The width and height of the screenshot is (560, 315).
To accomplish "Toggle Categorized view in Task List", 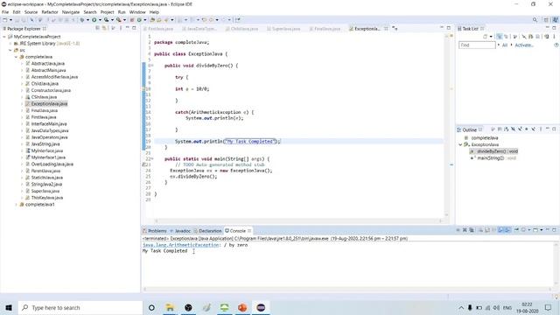I will (499, 37).
